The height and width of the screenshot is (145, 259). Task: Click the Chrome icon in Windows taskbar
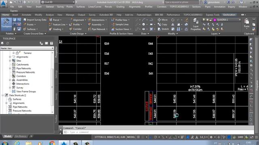coord(52,143)
